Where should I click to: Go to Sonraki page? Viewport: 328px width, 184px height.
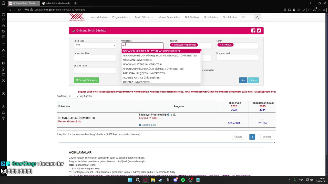pyautogui.click(x=267, y=137)
